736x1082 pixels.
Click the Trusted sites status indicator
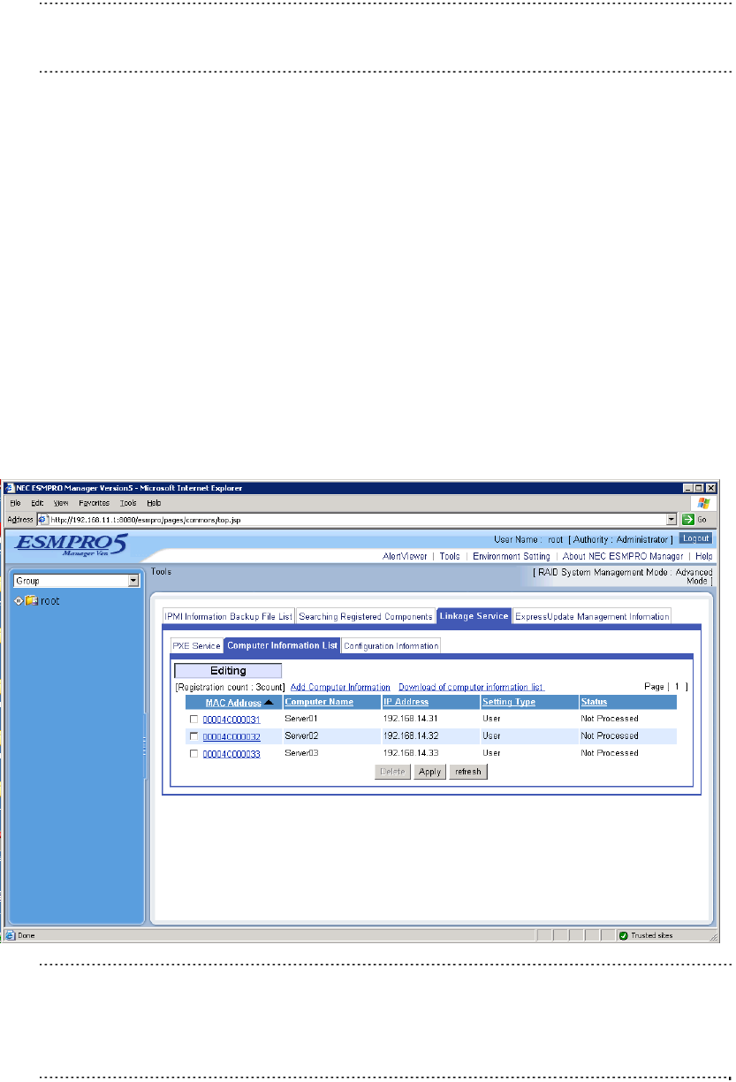pyautogui.click(x=648, y=935)
